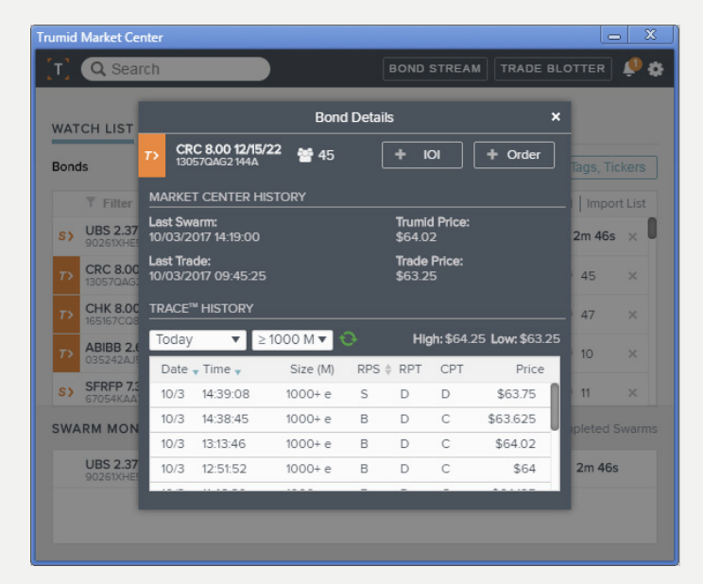Sort by the Time column arrow
This screenshot has height=584, width=703.
(x=238, y=371)
